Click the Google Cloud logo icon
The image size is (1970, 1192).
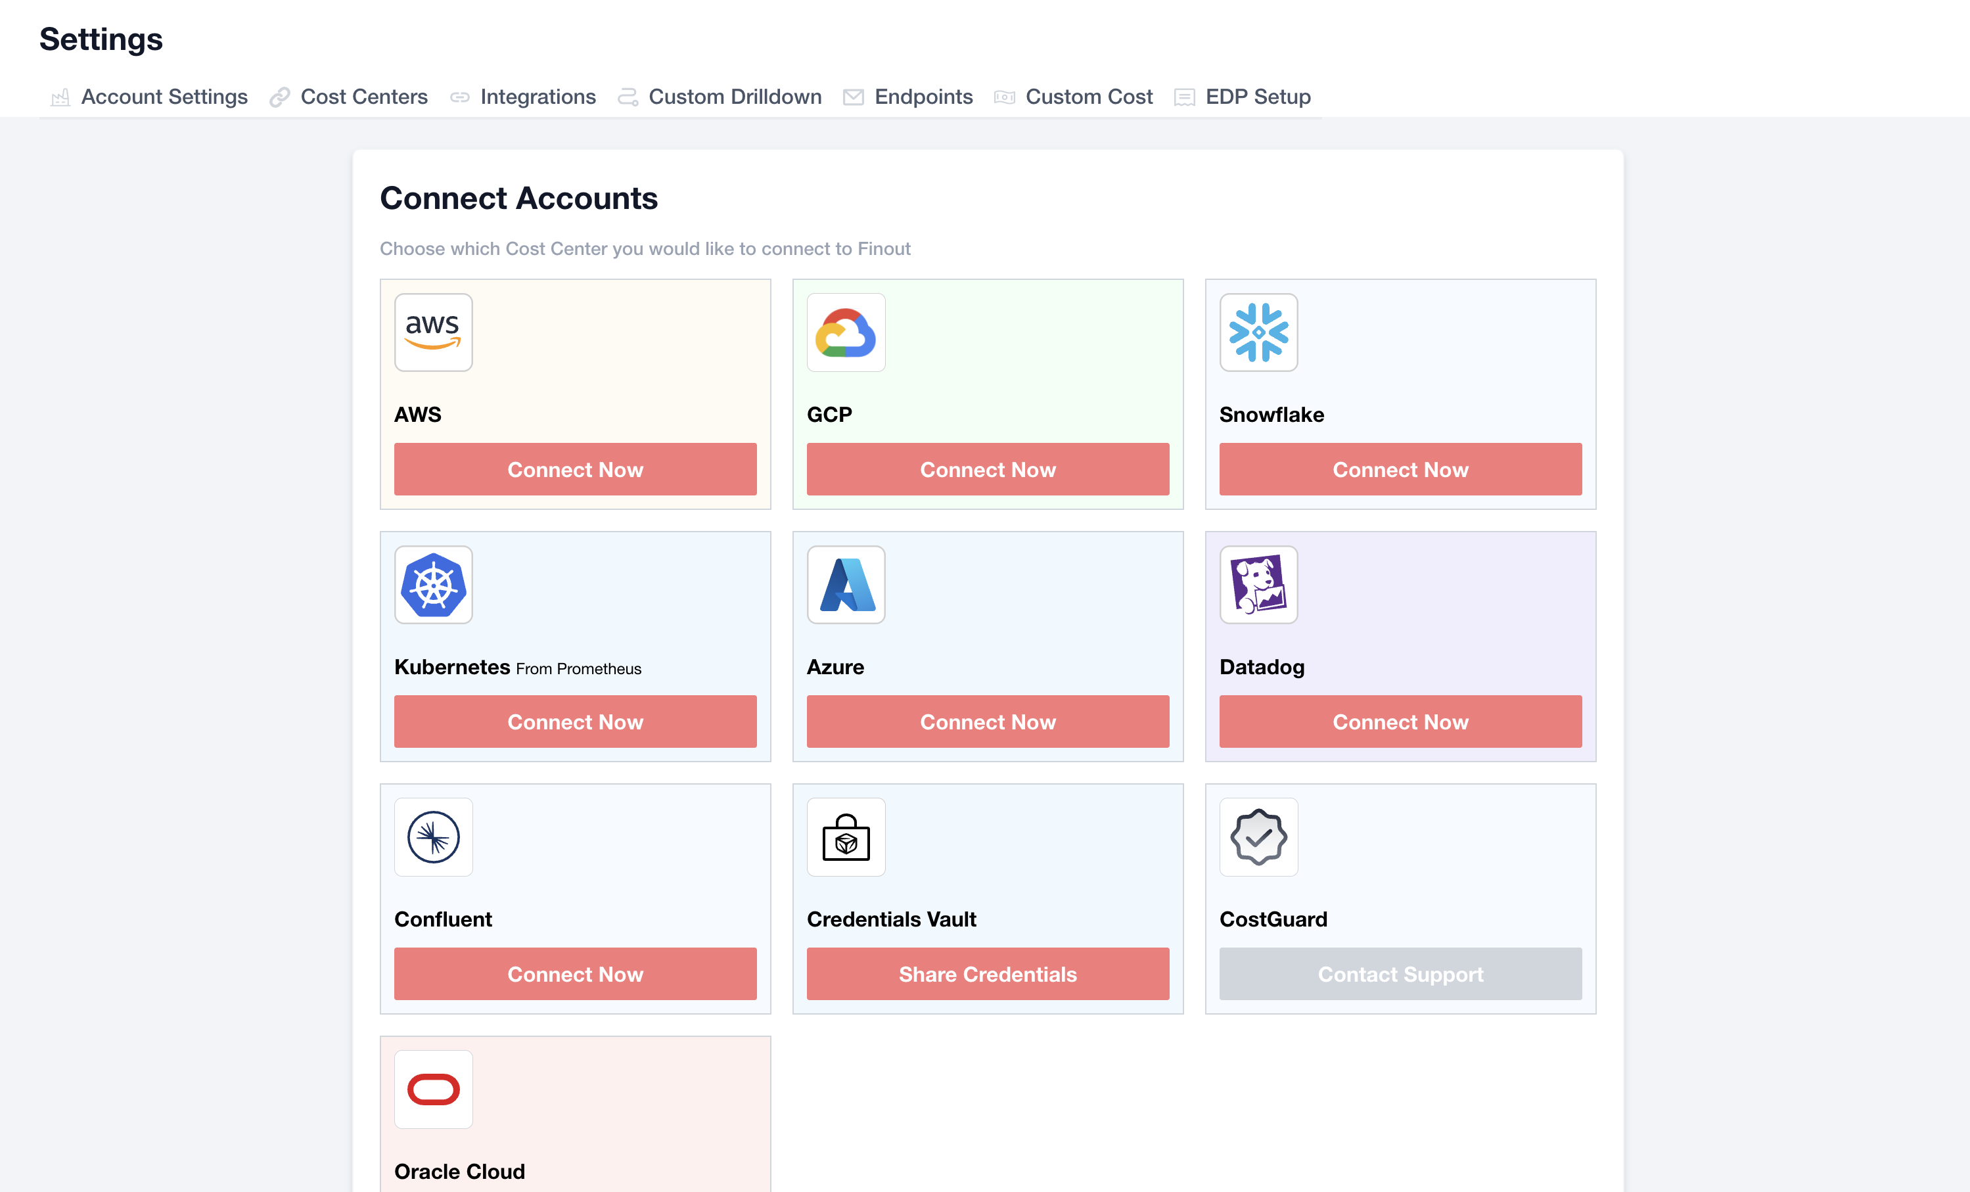[846, 332]
